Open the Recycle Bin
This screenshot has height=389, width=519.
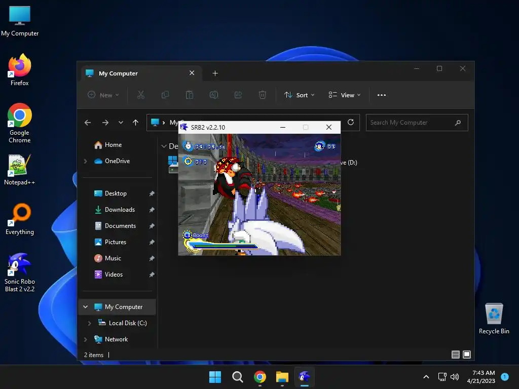[494, 318]
